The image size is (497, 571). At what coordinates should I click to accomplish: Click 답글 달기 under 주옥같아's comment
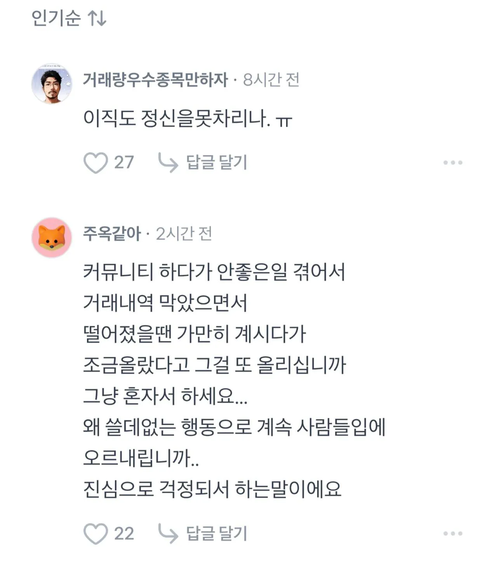[x=217, y=533]
